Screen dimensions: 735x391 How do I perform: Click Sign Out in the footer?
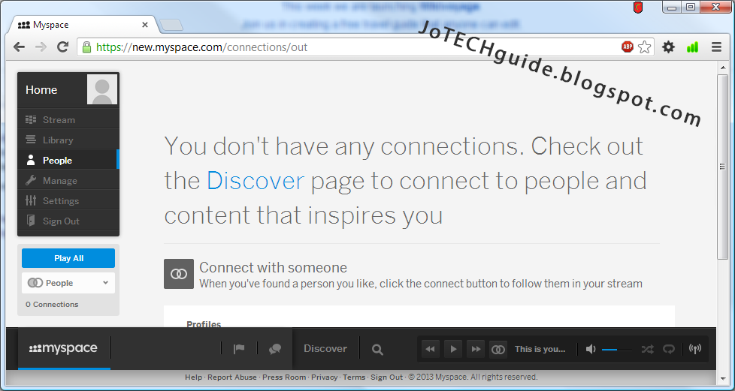(387, 377)
